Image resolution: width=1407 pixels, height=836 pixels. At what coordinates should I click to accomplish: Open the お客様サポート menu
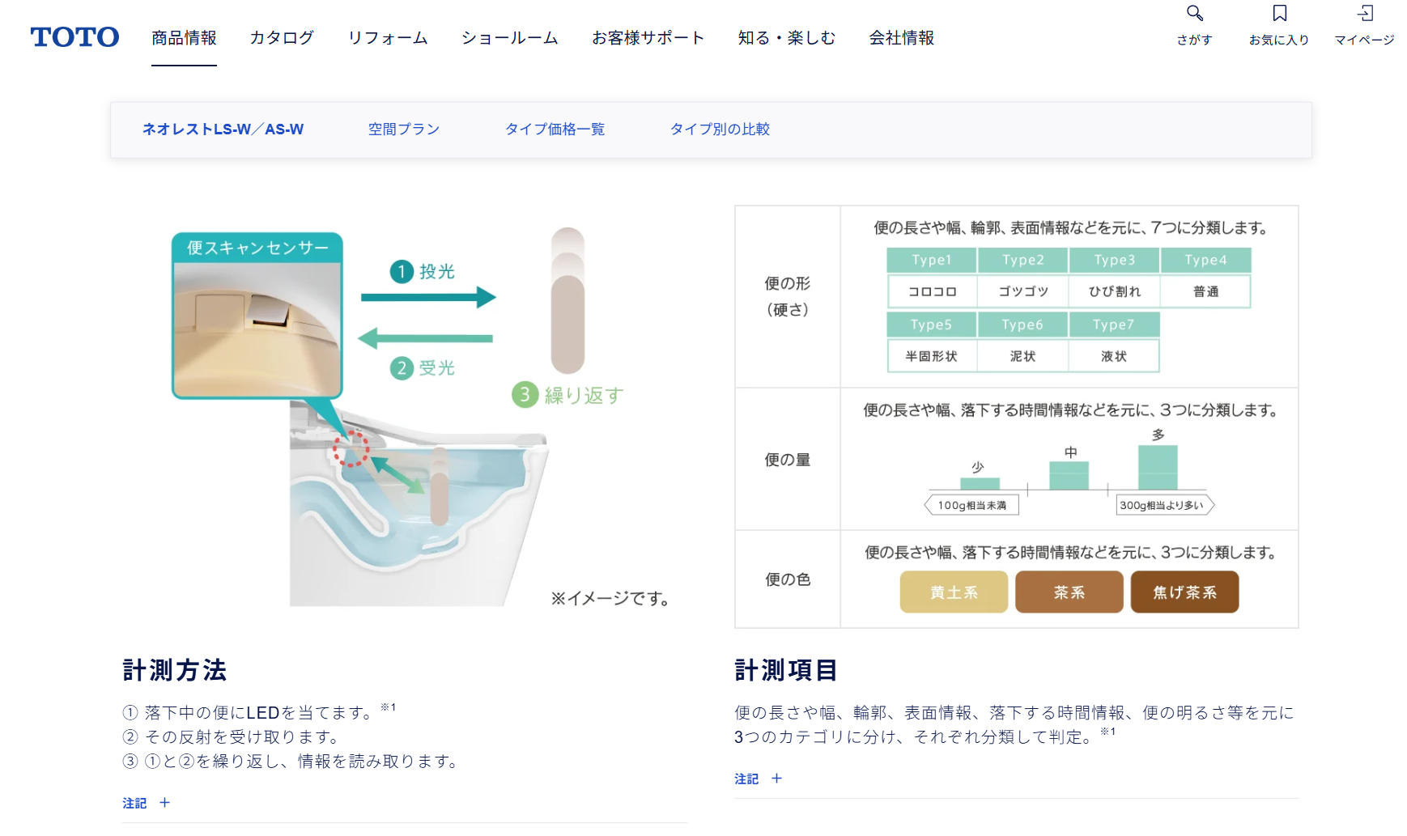[648, 38]
